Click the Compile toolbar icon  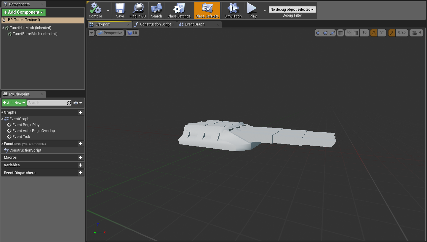pos(95,10)
